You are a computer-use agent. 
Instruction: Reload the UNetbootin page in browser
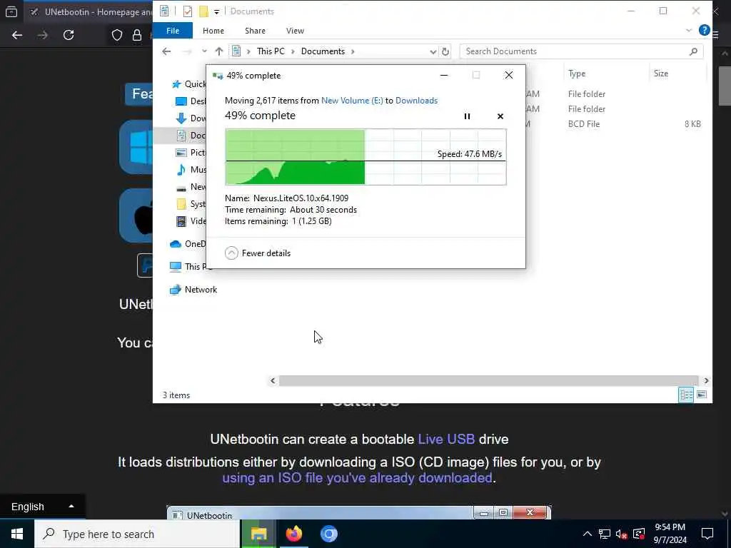click(x=69, y=35)
